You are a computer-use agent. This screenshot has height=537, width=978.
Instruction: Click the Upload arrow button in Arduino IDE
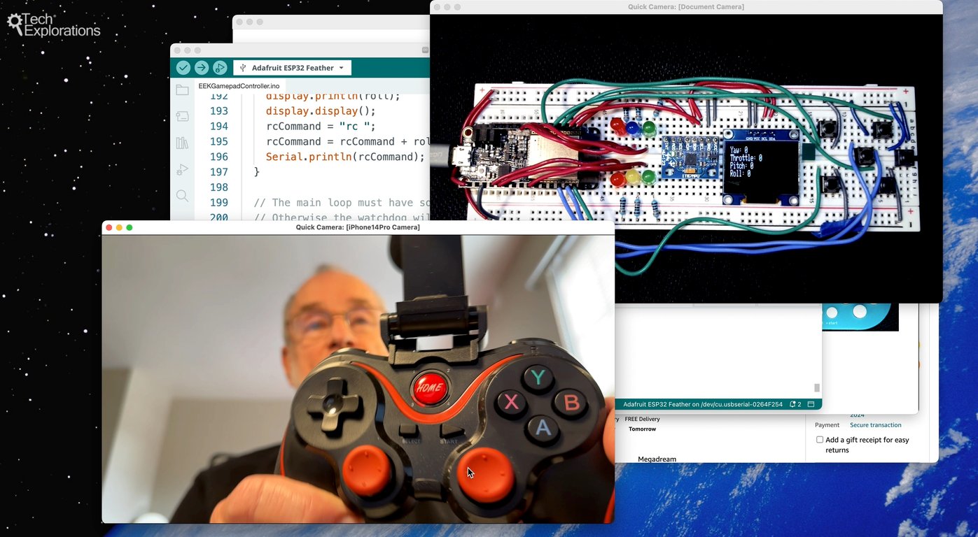click(202, 68)
